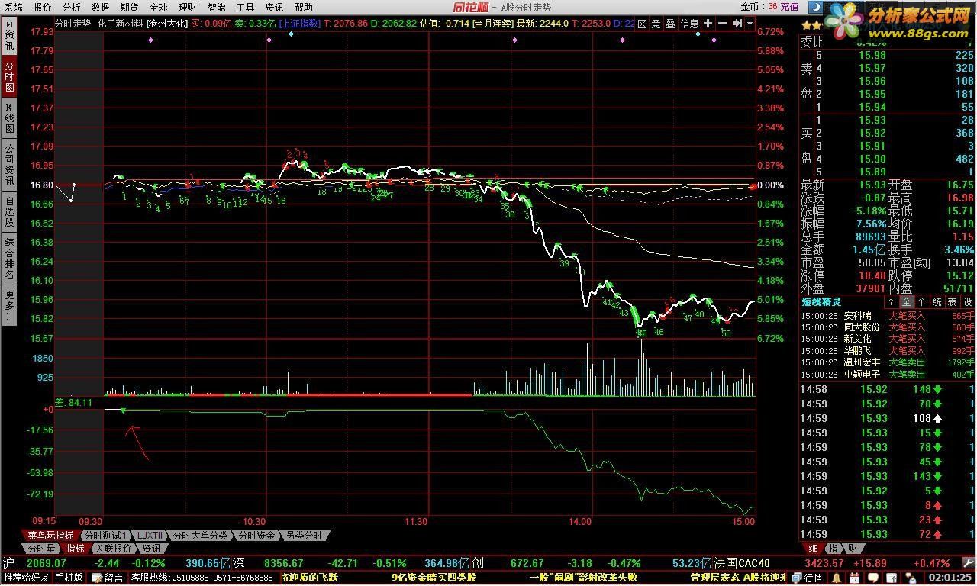
Task: Click the 16.80 price axis label
Action: (42, 185)
